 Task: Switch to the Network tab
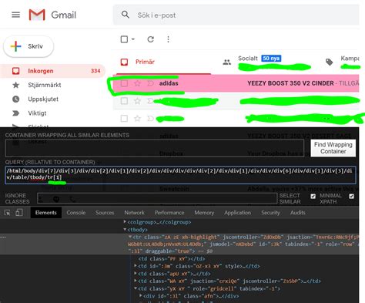point(134,213)
